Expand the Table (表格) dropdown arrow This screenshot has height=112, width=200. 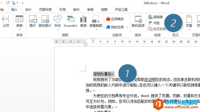point(20,30)
